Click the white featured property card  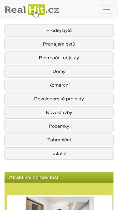tap(60, 202)
